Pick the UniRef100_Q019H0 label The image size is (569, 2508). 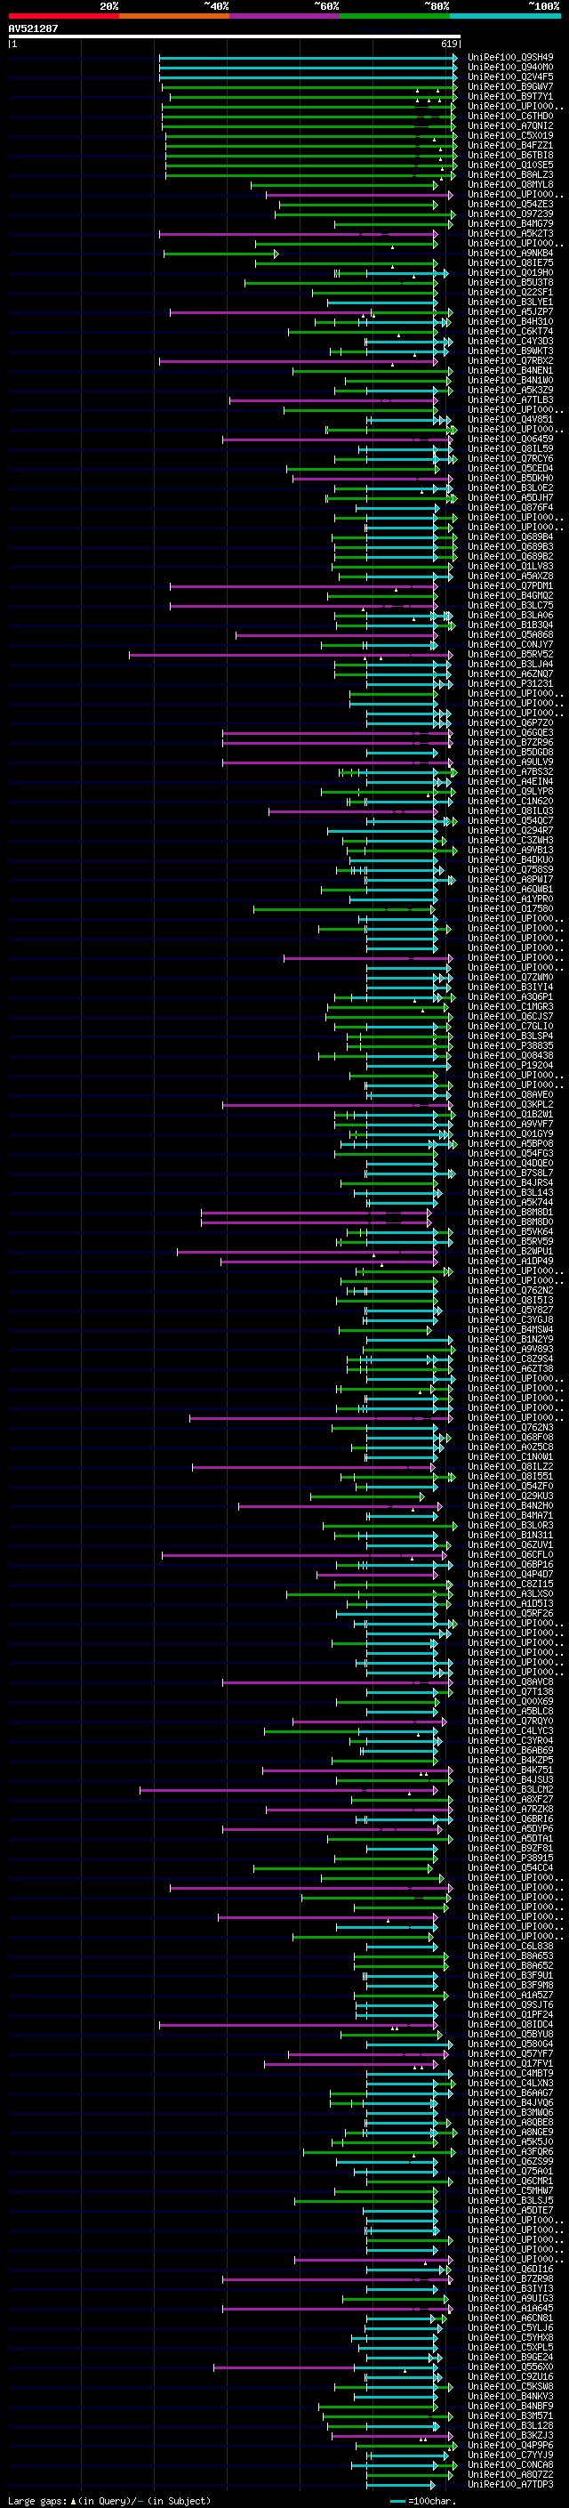510,272
